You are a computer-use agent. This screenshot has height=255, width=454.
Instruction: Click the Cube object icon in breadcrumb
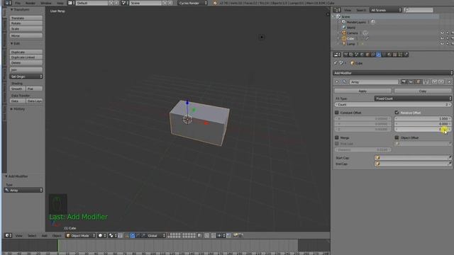[x=352, y=63]
